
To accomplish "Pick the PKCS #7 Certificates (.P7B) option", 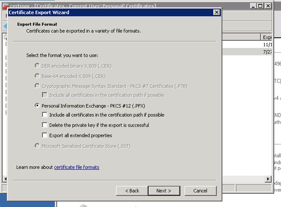I will coord(37,86).
